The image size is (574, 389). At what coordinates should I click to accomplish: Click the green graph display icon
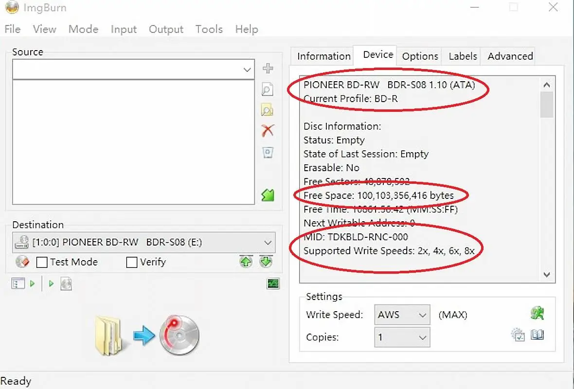point(273,283)
